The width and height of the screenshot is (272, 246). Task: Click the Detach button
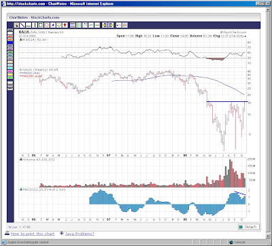click(249, 227)
